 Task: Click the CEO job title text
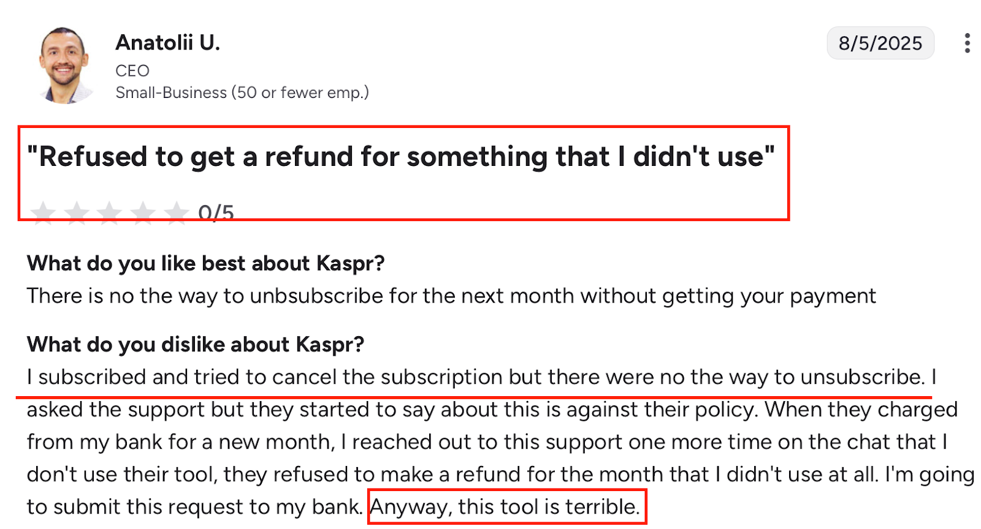coord(132,70)
